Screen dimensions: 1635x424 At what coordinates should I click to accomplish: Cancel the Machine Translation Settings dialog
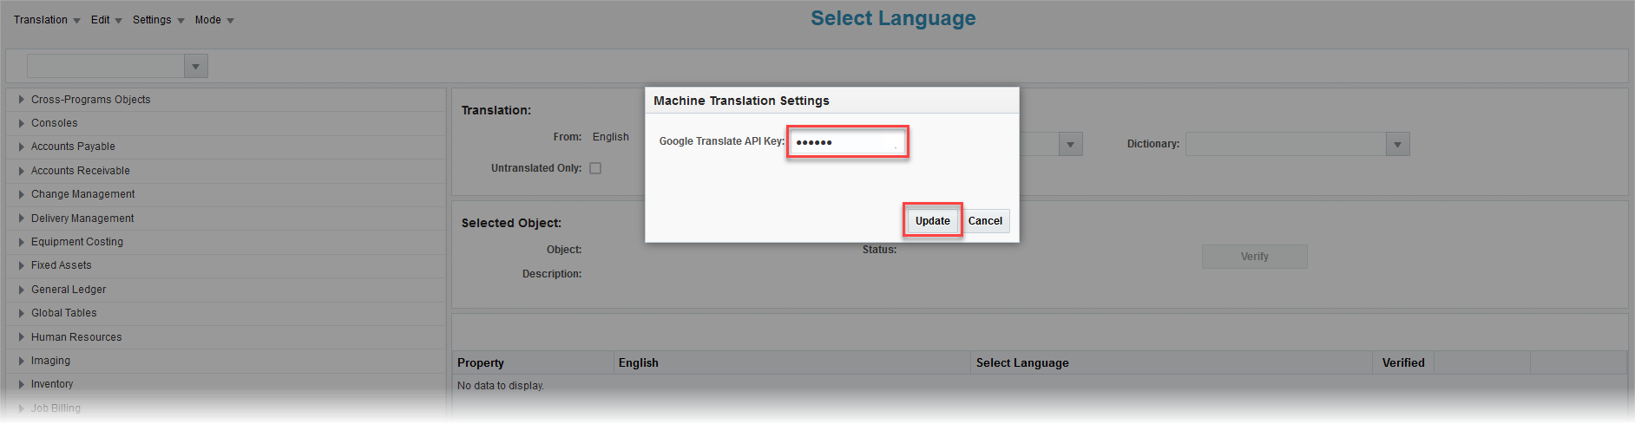(x=985, y=221)
